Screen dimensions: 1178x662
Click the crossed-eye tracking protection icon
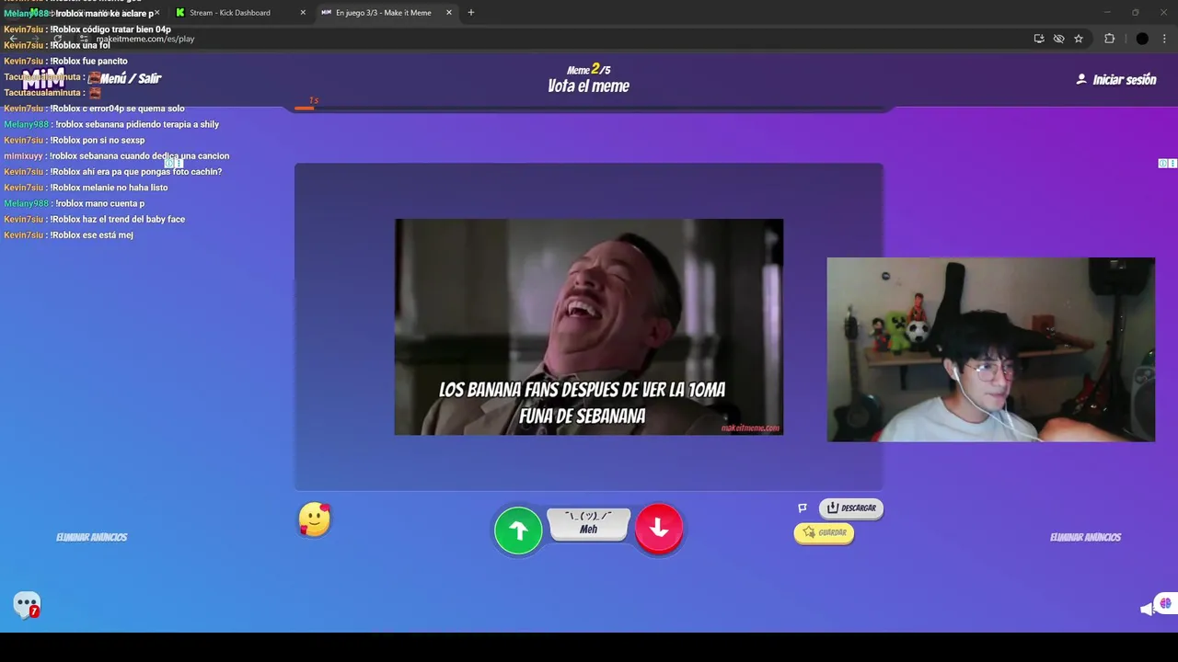(1059, 39)
